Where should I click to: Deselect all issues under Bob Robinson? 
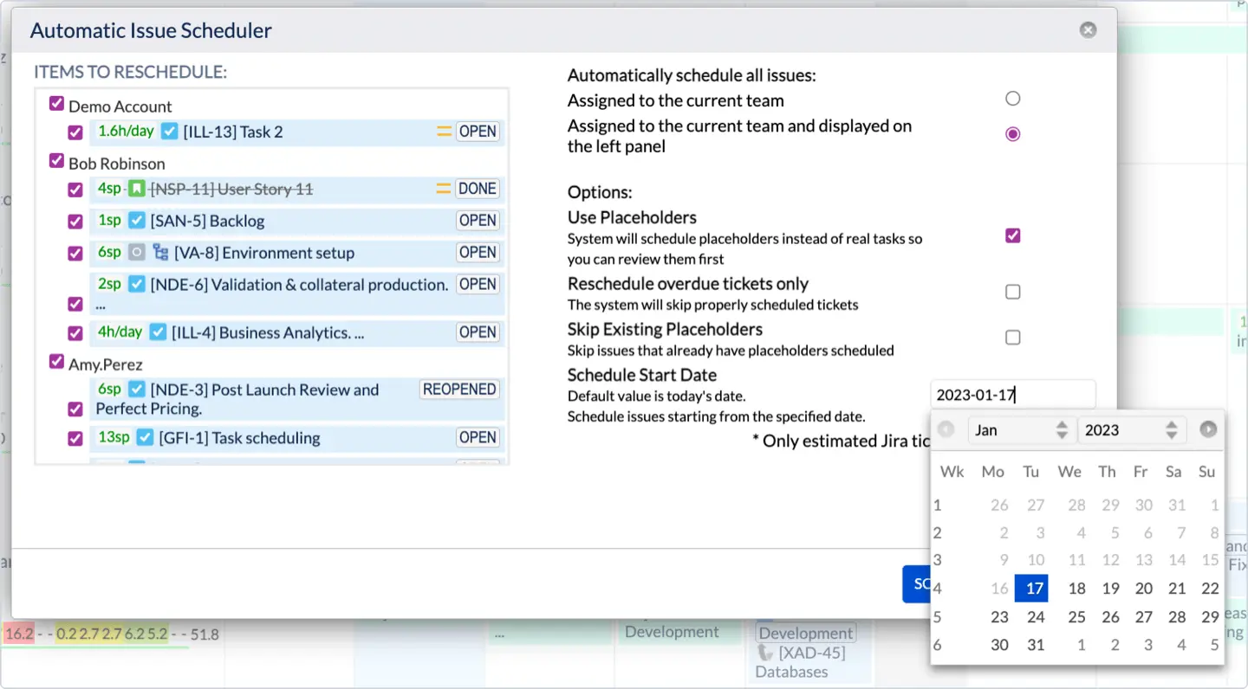[x=56, y=162]
